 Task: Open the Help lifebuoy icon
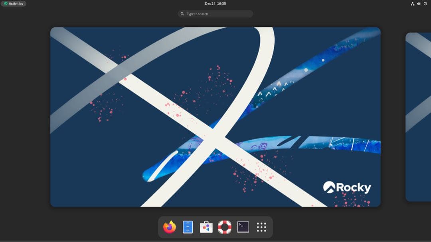(x=224, y=227)
